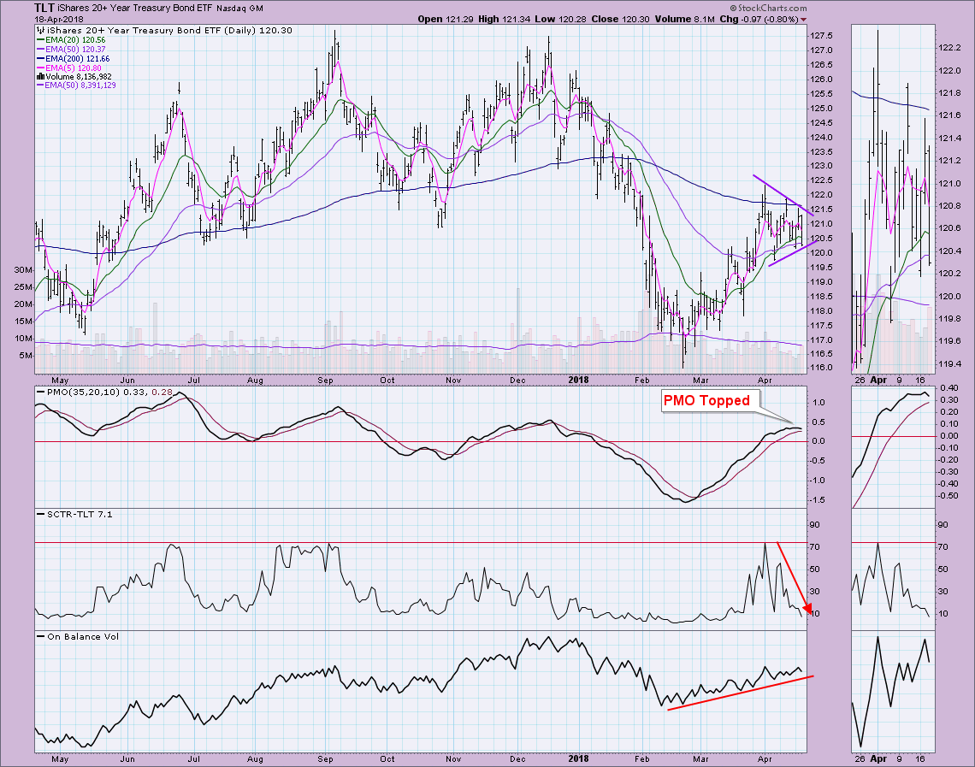Click the red down-arrow next to Chg
This screenshot has width=975, height=767.
click(x=803, y=20)
